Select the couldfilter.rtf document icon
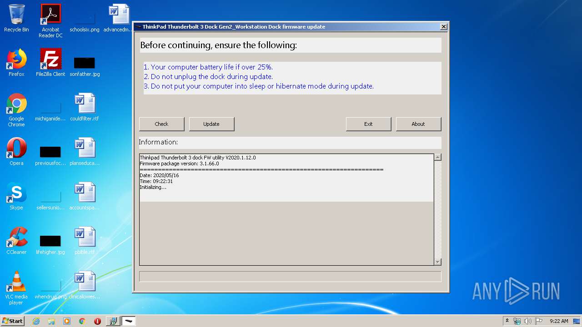Screen dimensions: 582x327 tap(85, 107)
